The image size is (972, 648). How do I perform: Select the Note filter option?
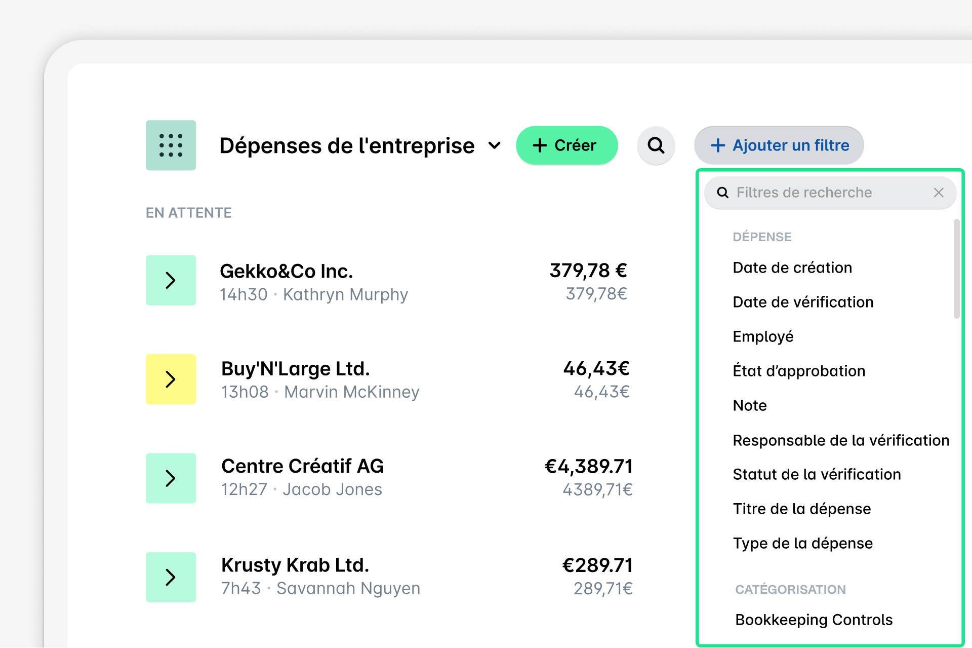click(x=750, y=405)
